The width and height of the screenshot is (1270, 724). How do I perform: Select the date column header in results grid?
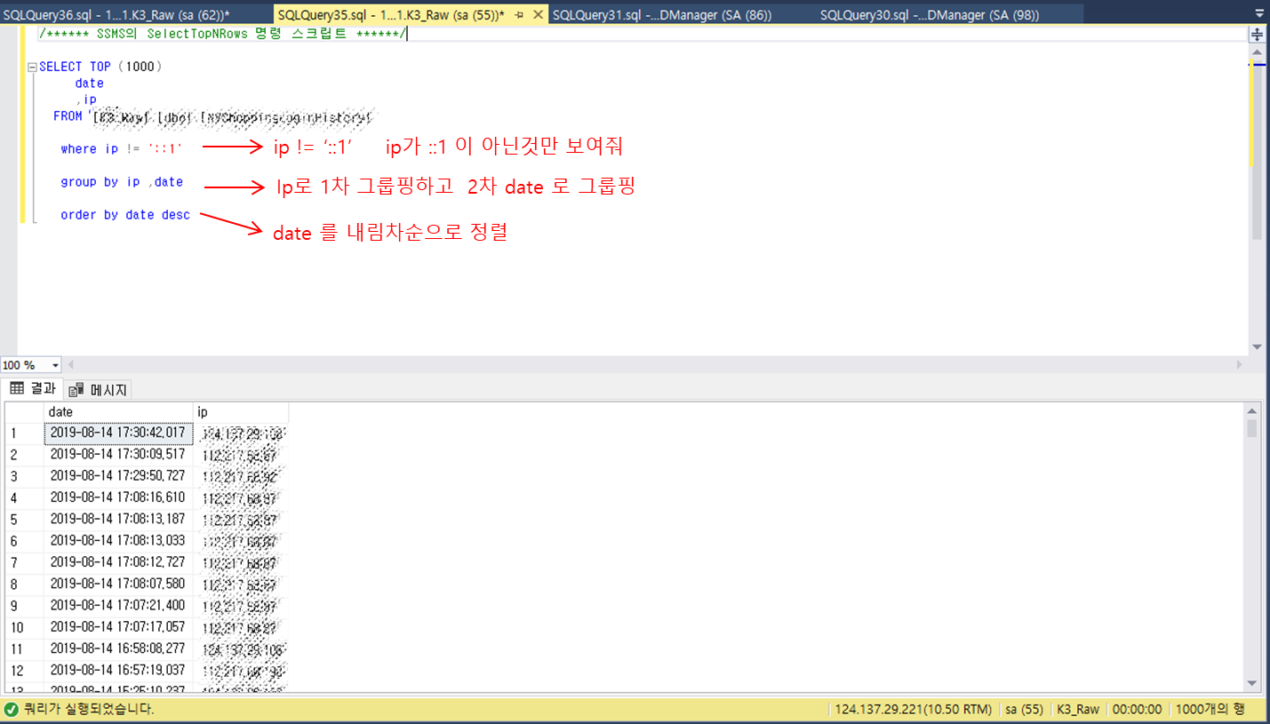click(116, 411)
